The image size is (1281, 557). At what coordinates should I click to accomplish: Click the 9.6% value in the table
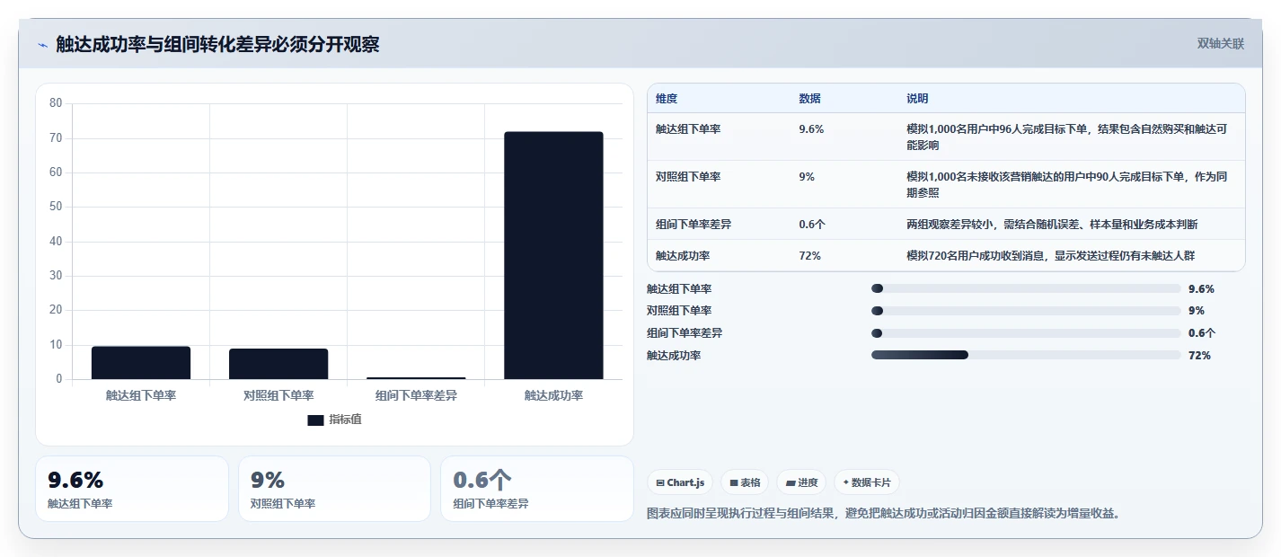coord(811,129)
